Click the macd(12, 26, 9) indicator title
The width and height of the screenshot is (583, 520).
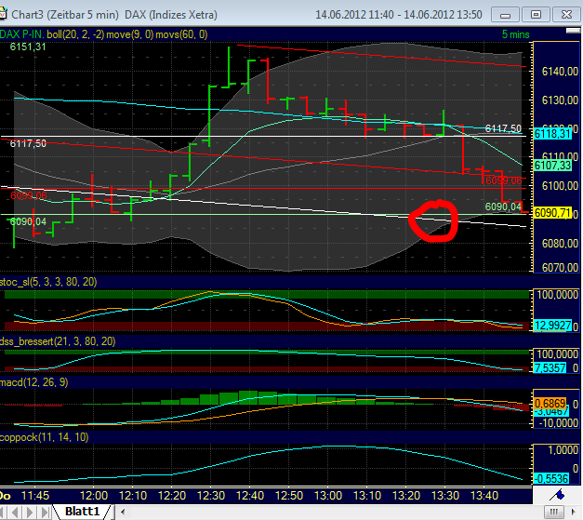33,382
